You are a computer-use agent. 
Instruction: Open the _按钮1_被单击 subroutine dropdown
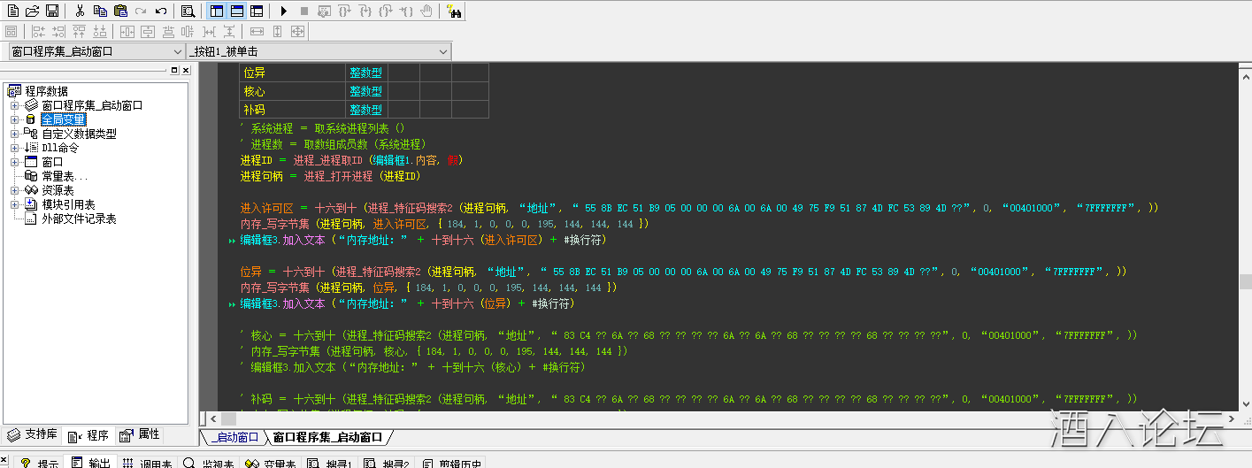[x=443, y=51]
